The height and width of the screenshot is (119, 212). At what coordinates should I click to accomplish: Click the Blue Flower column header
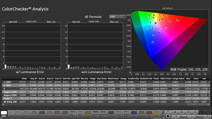point(103,79)
